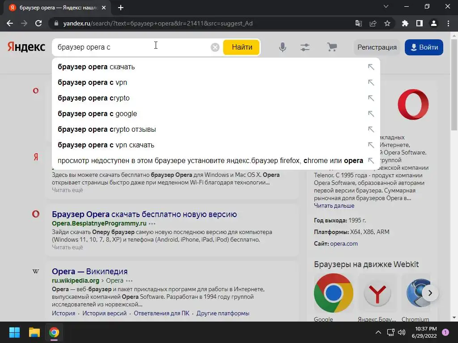Open the tab search dropdown arrow

pos(386,6)
